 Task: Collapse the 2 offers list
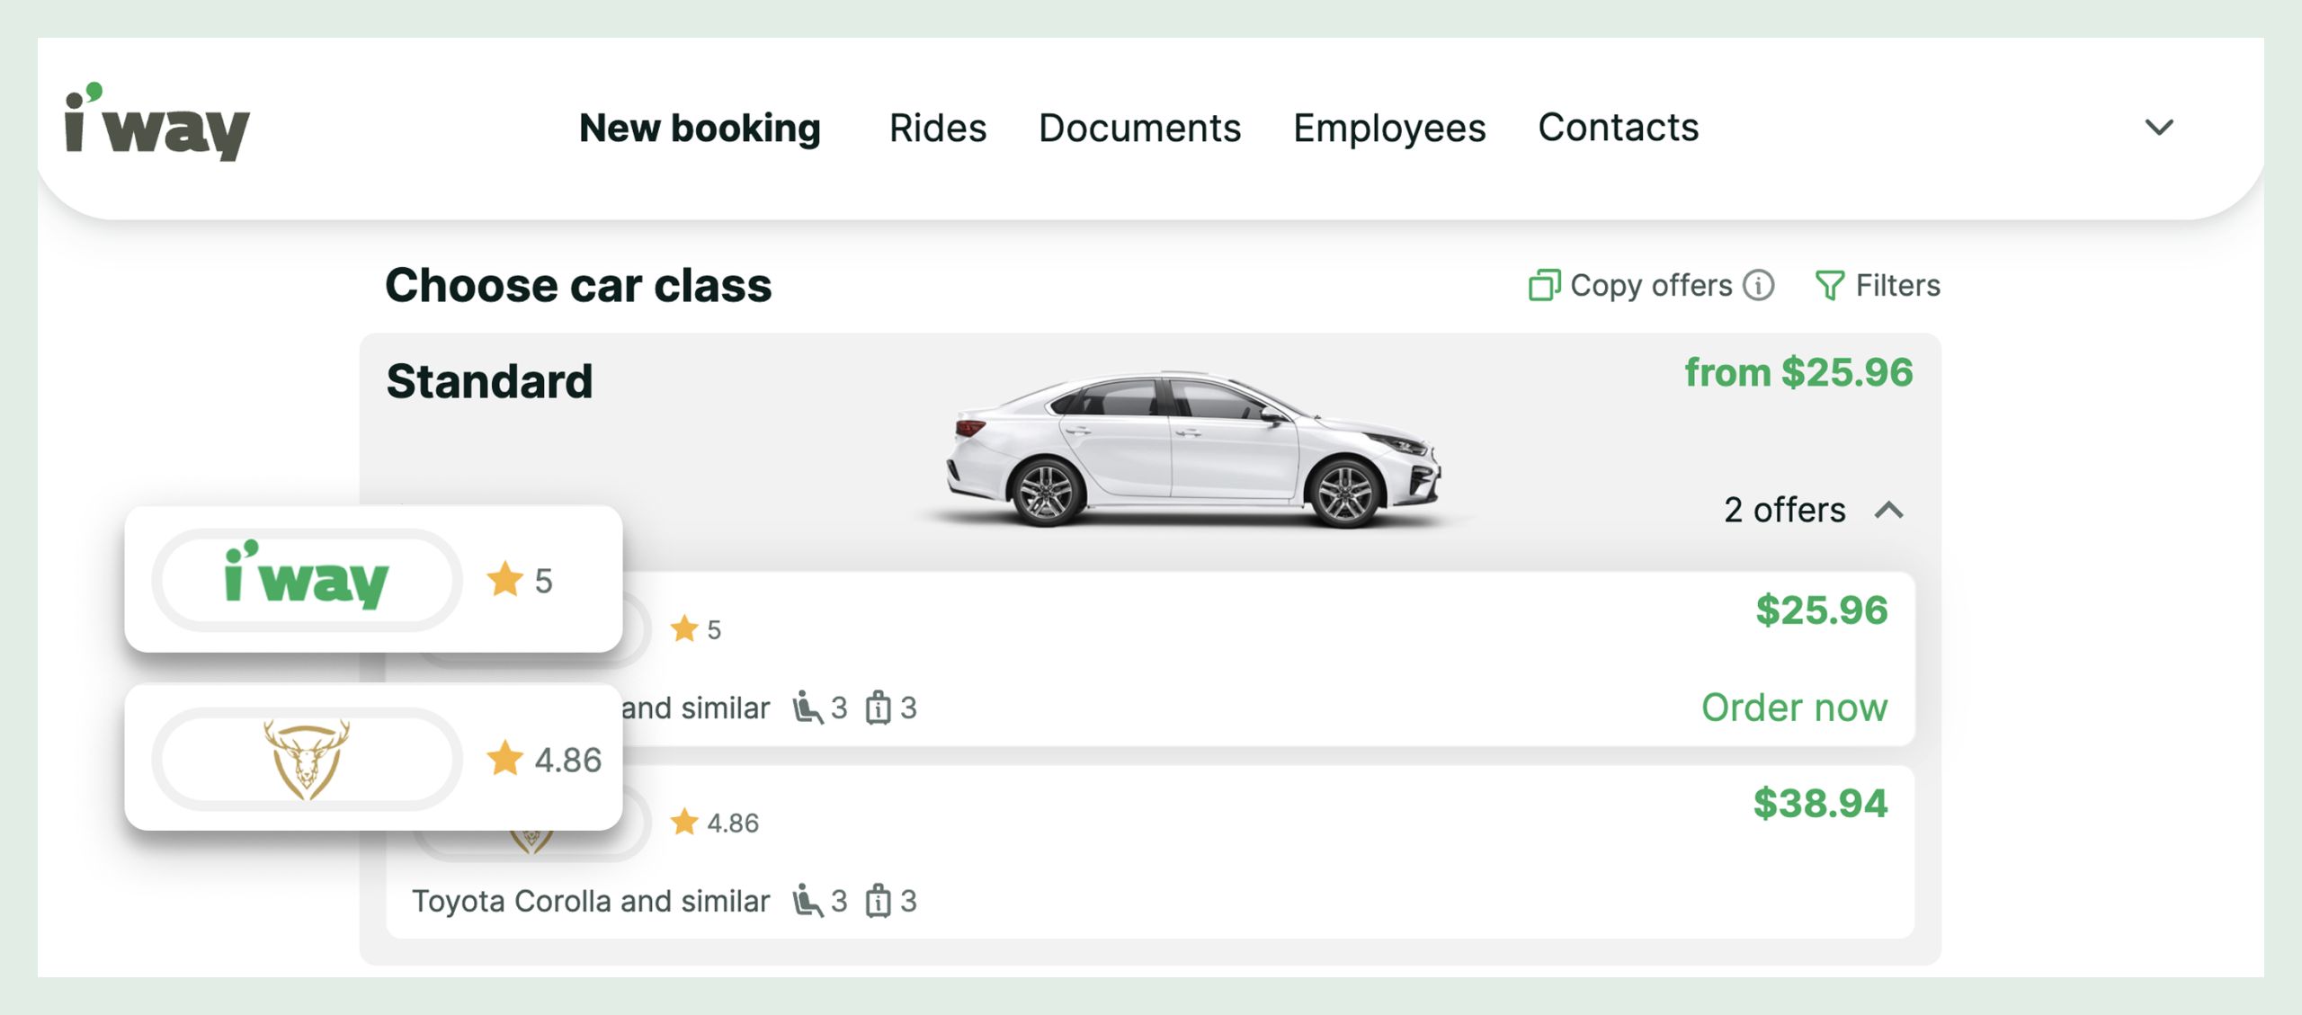[x=1888, y=511]
